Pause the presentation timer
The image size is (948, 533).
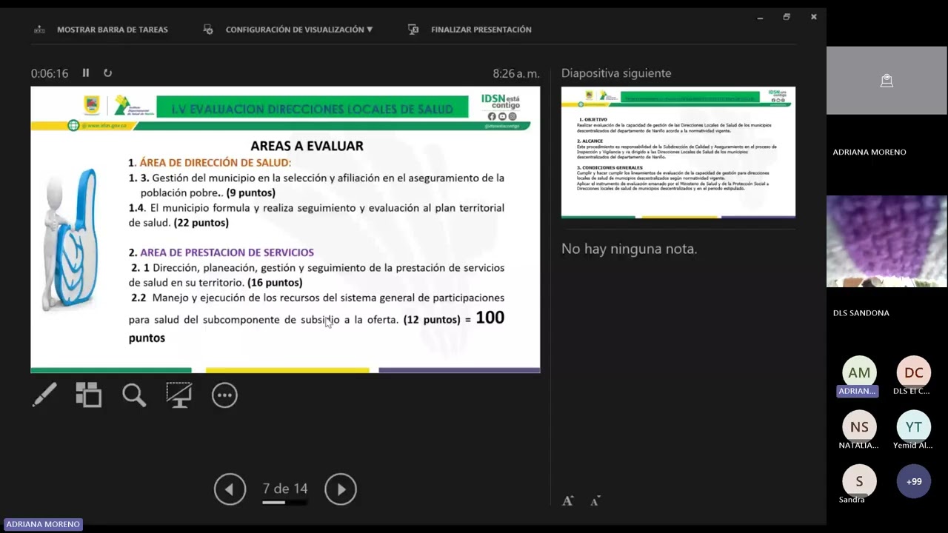pyautogui.click(x=86, y=73)
